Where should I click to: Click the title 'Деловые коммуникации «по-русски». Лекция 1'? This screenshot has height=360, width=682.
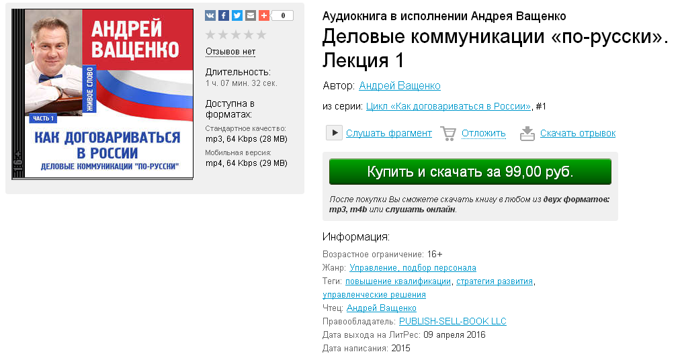click(495, 48)
